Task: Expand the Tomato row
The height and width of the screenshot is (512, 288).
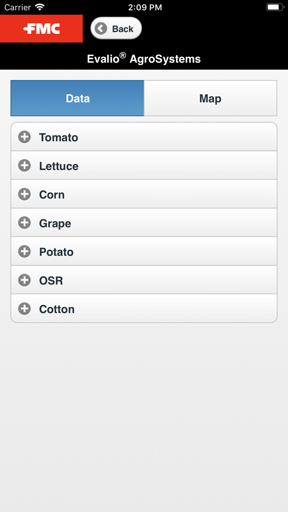Action: coord(144,137)
